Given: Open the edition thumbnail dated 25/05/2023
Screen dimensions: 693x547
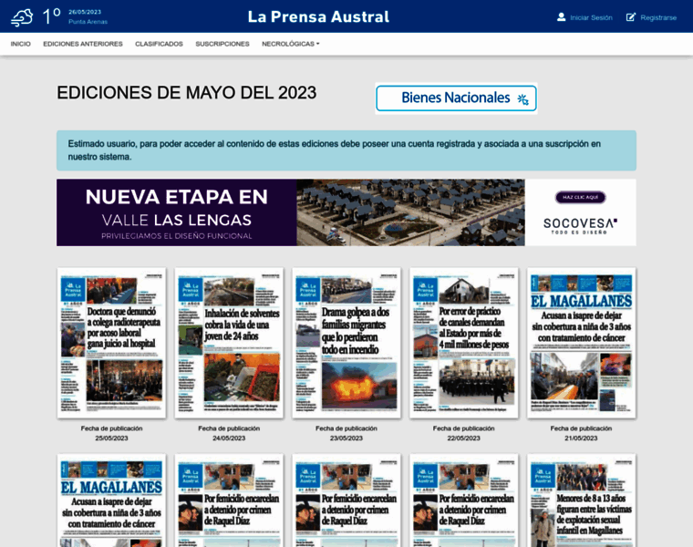Looking at the screenshot, I should [111, 343].
